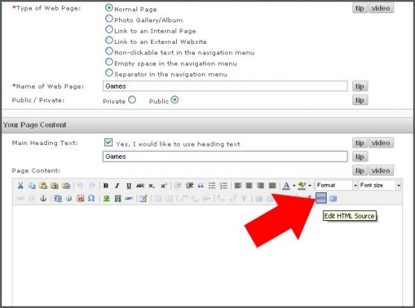Click the Edit HTML Source icon
The height and width of the screenshot is (308, 415).
321,198
